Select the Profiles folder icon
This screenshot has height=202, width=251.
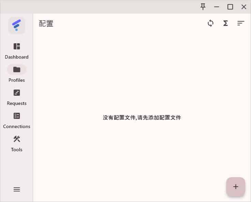pos(17,69)
